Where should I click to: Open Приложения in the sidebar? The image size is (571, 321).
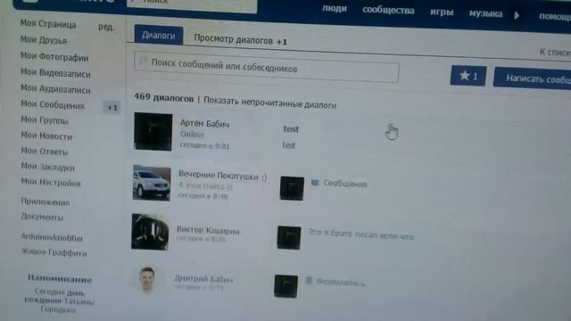[x=46, y=202]
